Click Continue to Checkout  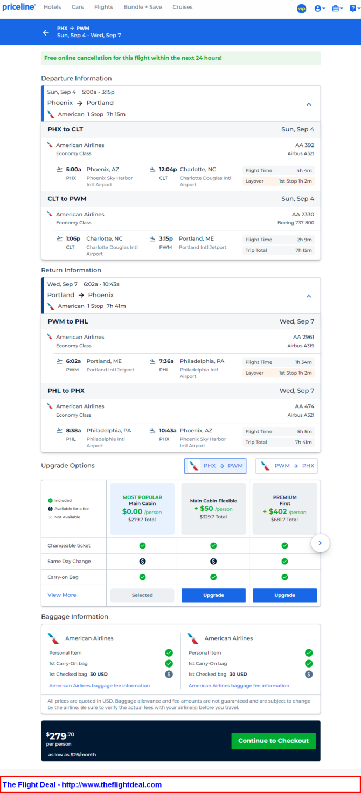coord(274,741)
